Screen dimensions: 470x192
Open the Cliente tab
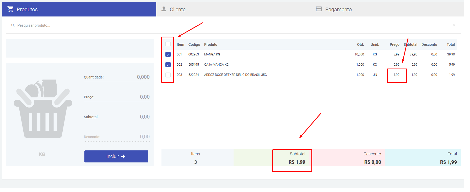pyautogui.click(x=177, y=9)
